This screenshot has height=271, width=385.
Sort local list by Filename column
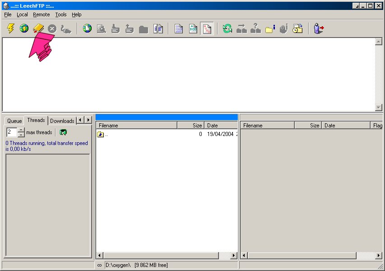(x=136, y=126)
